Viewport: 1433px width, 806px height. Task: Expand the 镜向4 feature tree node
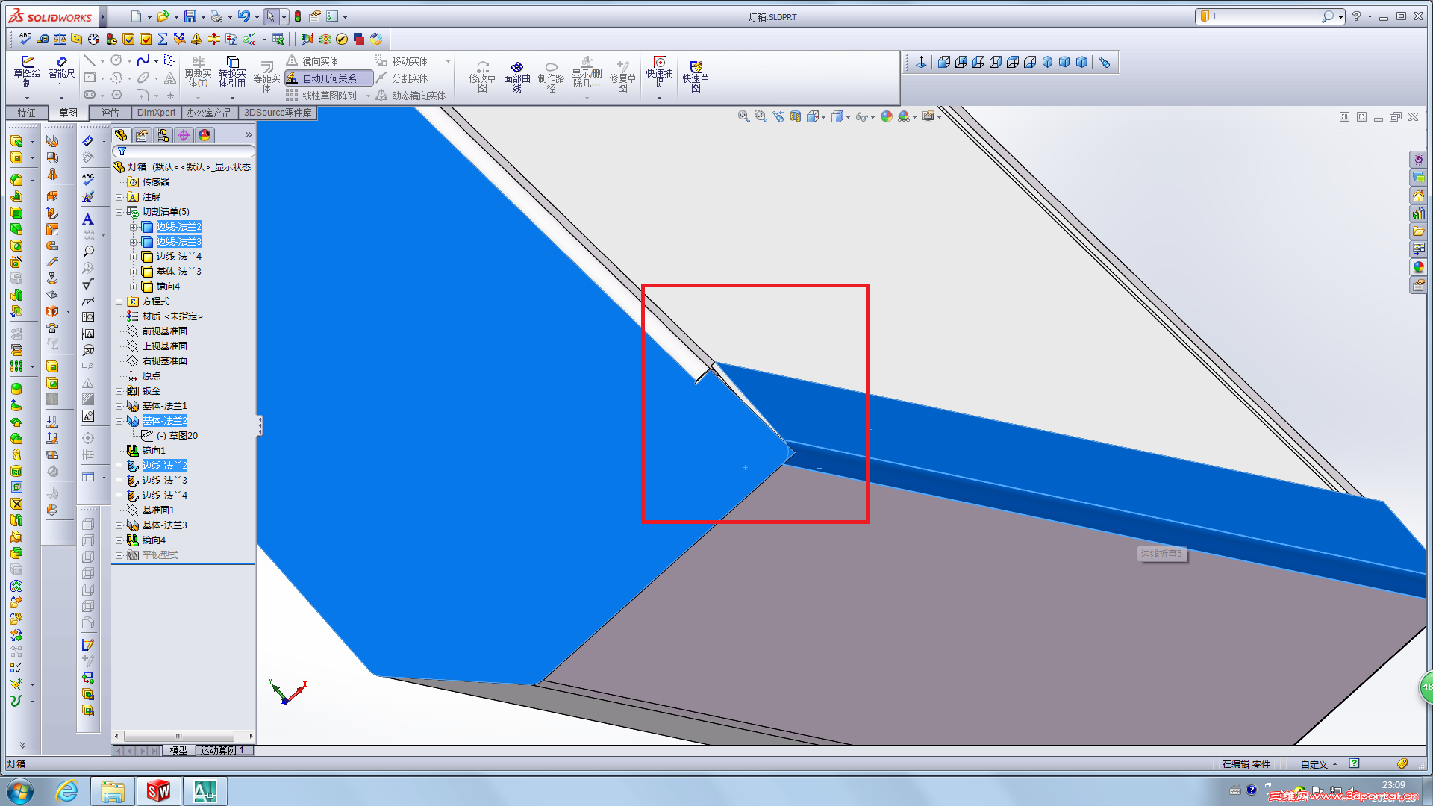tap(119, 540)
